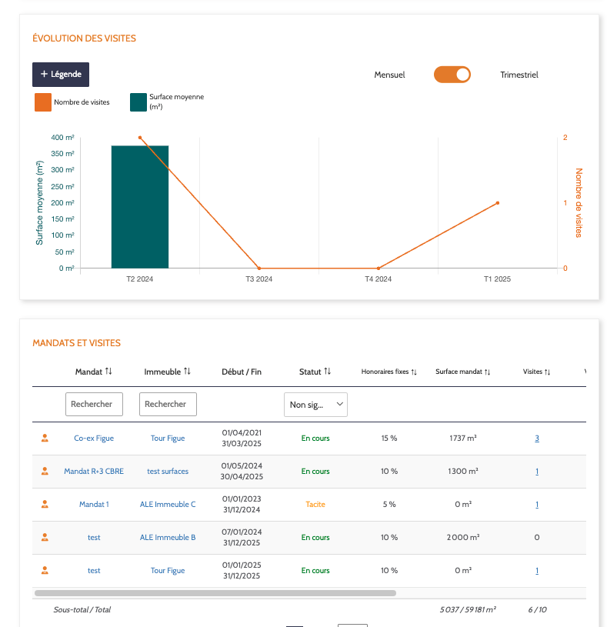Sort by Statut column arrows
The width and height of the screenshot is (607, 627).
tap(328, 372)
